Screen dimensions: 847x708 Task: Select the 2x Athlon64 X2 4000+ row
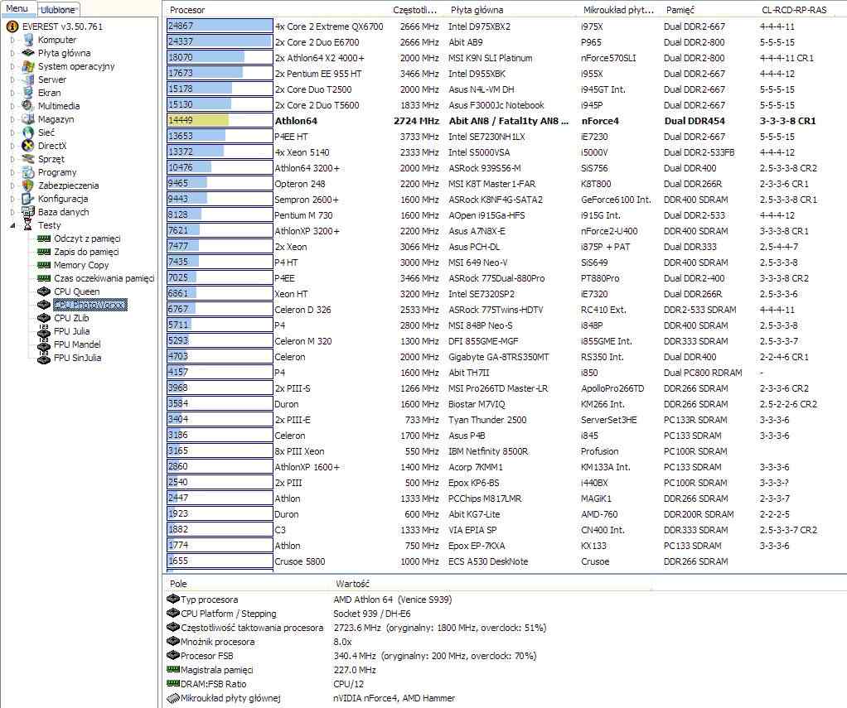tap(505, 57)
